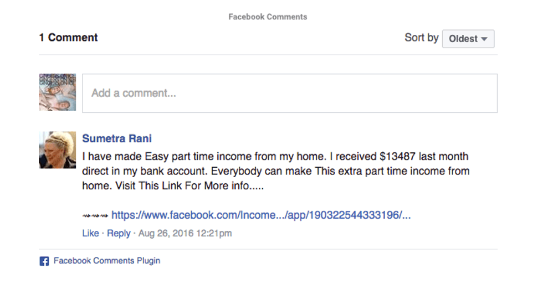Click the Facebook logo icon near the plugin link

[44, 261]
